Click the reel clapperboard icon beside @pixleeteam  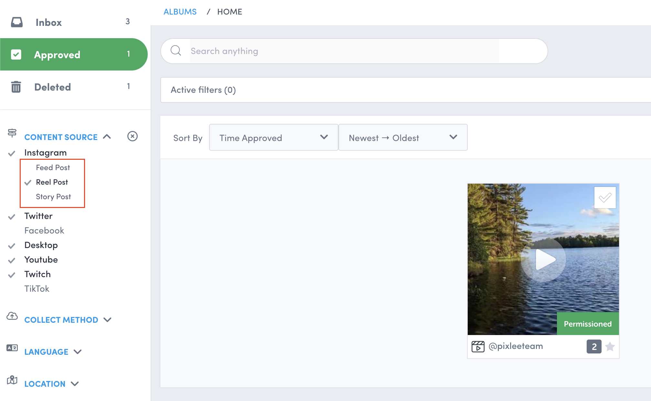coord(478,346)
